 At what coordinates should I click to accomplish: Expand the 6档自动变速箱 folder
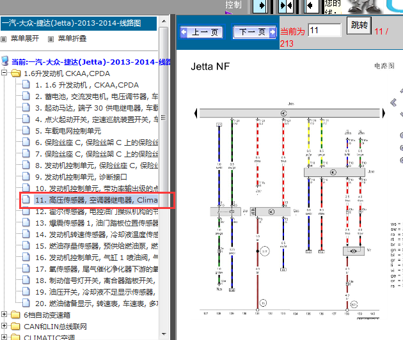click(4, 314)
